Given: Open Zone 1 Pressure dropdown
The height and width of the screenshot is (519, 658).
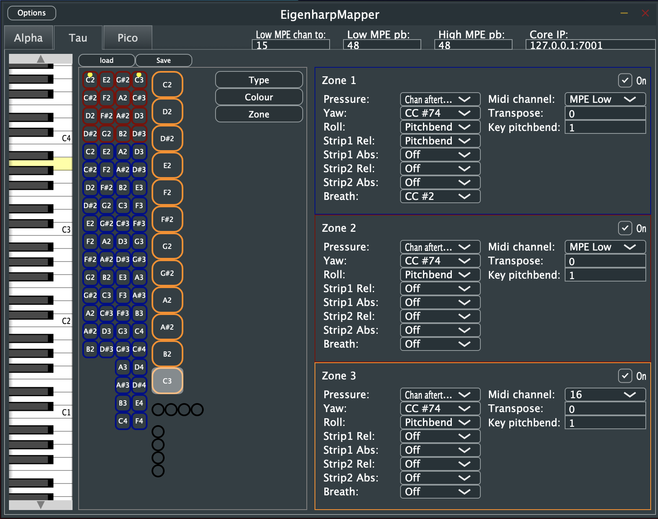Looking at the screenshot, I should click(x=440, y=100).
